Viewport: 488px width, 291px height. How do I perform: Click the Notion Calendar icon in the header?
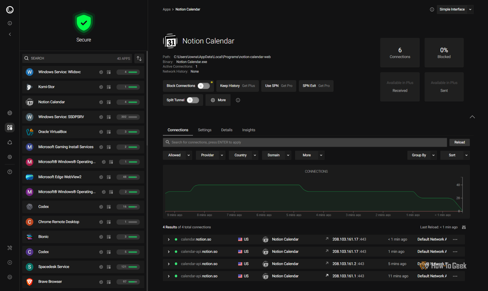pyautogui.click(x=170, y=41)
